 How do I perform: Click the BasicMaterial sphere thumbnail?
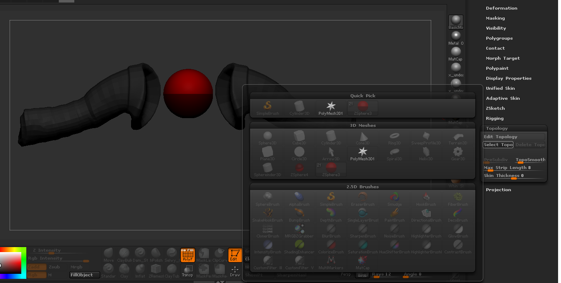point(455,21)
